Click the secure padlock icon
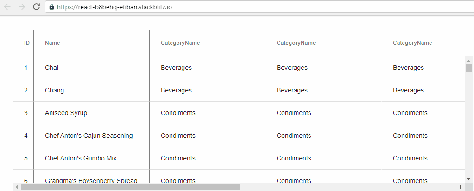Image resolution: width=474 pixels, height=191 pixels. pos(51,7)
